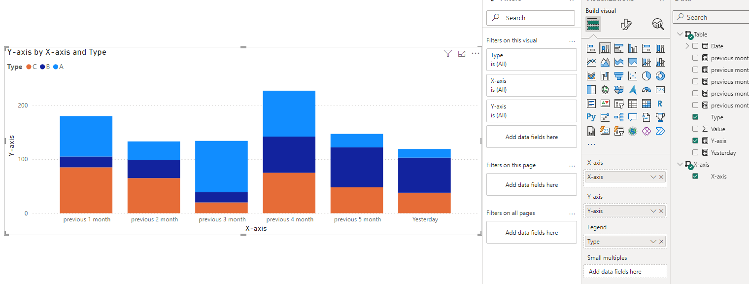The height and width of the screenshot is (284, 749).
Task: Click the chart's filter funnel icon
Action: [448, 54]
